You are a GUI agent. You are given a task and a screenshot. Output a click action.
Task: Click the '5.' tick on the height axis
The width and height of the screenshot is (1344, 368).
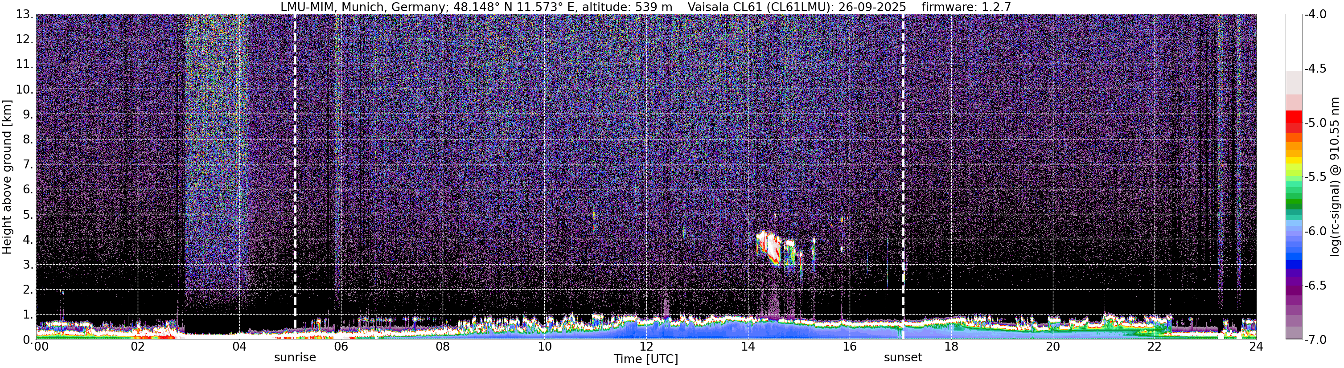29,215
